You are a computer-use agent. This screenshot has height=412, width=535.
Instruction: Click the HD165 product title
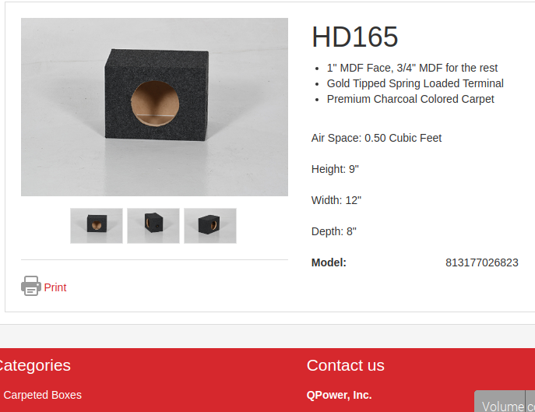(x=355, y=37)
